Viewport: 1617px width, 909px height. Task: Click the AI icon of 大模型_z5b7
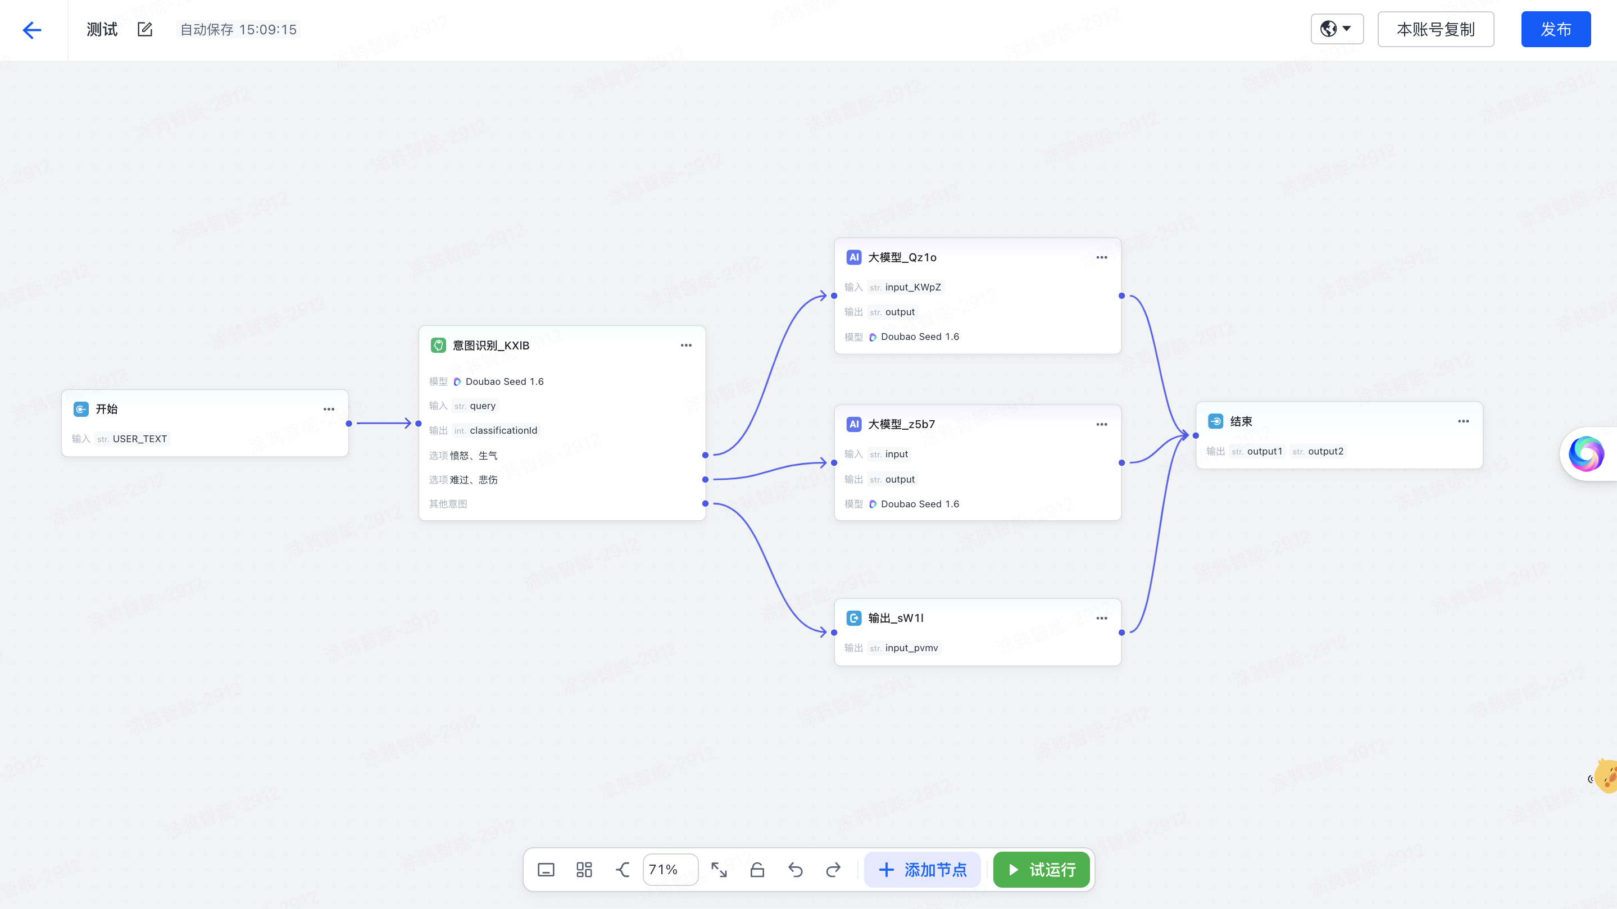coord(853,424)
